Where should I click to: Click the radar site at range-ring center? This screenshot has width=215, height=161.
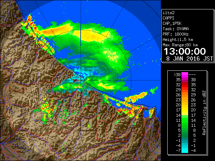tap(81, 80)
